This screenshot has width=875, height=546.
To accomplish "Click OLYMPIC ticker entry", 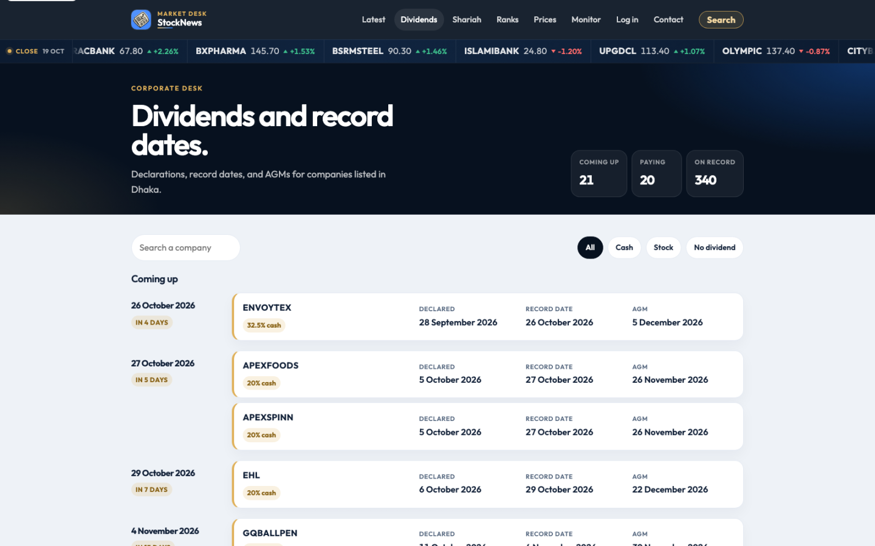I will tap(776, 51).
